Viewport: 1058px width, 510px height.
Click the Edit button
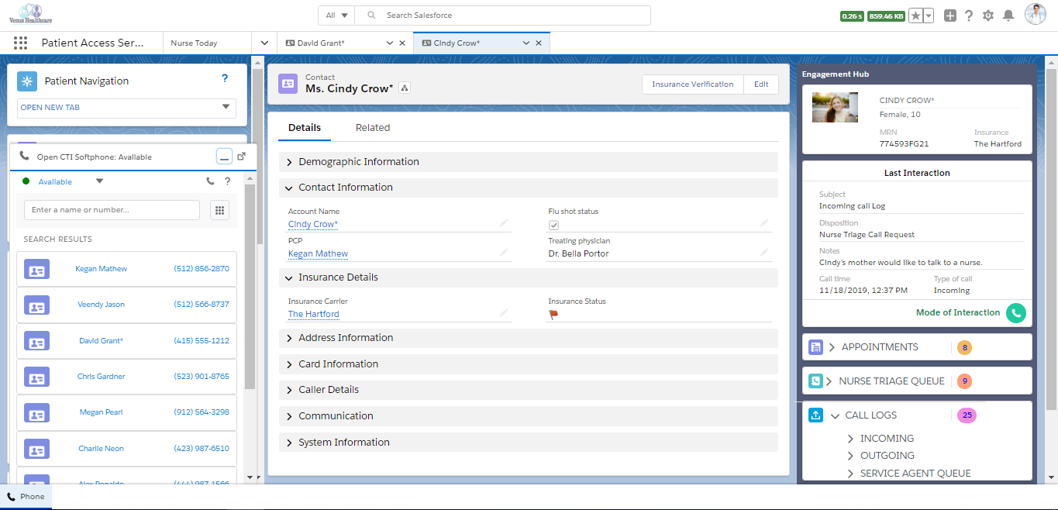coord(761,84)
